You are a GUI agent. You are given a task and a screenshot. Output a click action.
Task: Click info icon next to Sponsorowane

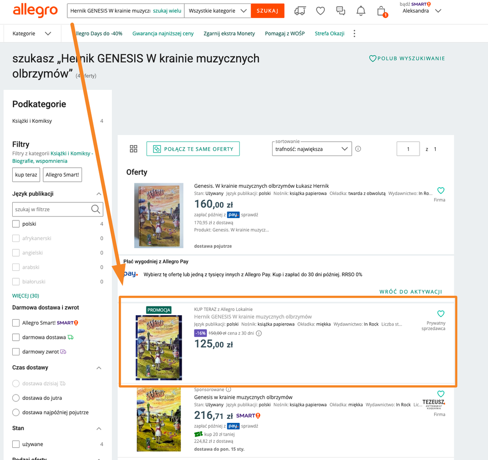tap(229, 389)
